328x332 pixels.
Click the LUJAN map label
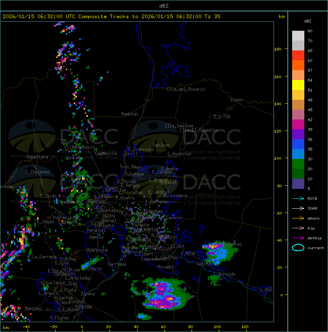coord(98,223)
